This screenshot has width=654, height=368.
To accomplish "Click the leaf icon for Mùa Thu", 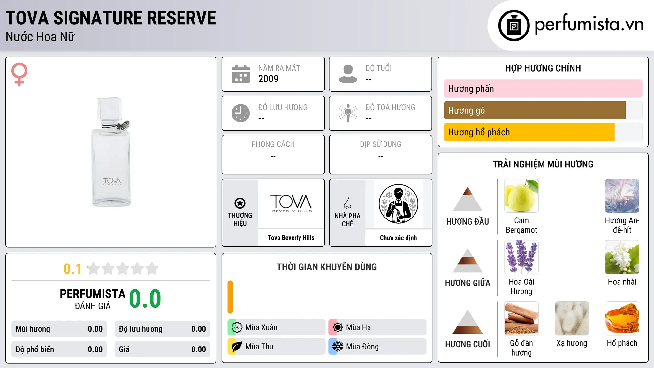I will [237, 347].
